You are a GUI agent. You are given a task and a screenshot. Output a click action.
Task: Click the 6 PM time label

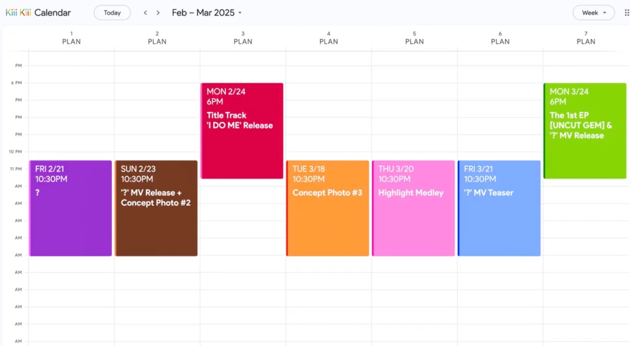pos(16,83)
